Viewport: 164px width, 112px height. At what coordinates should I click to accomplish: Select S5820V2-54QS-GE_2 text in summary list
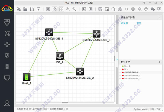132,75
